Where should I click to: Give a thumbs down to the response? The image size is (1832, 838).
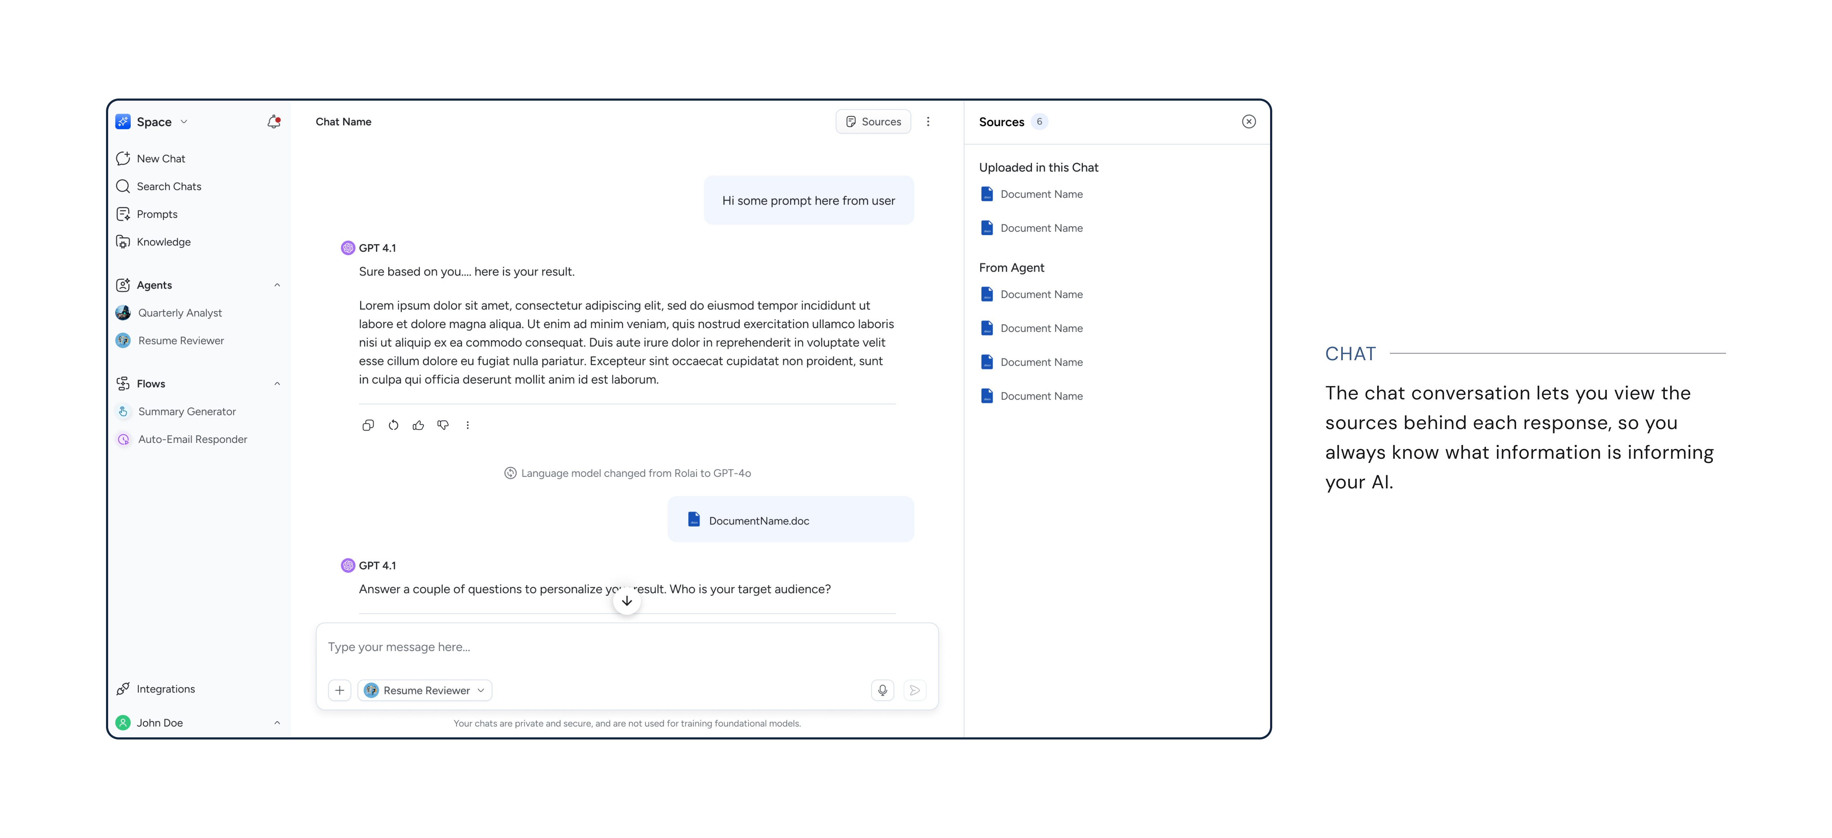click(443, 424)
